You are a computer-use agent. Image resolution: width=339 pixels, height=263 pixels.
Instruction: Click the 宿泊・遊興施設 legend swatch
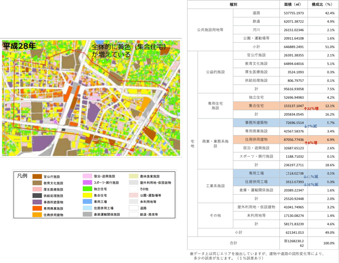[87, 176]
